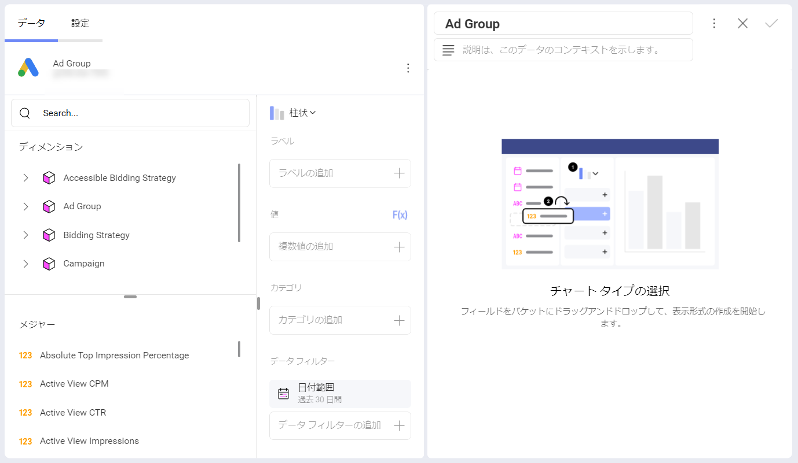Image resolution: width=798 pixels, height=463 pixels.
Task: Open the 日付範囲 過去 30 日間 filter
Action: 340,394
